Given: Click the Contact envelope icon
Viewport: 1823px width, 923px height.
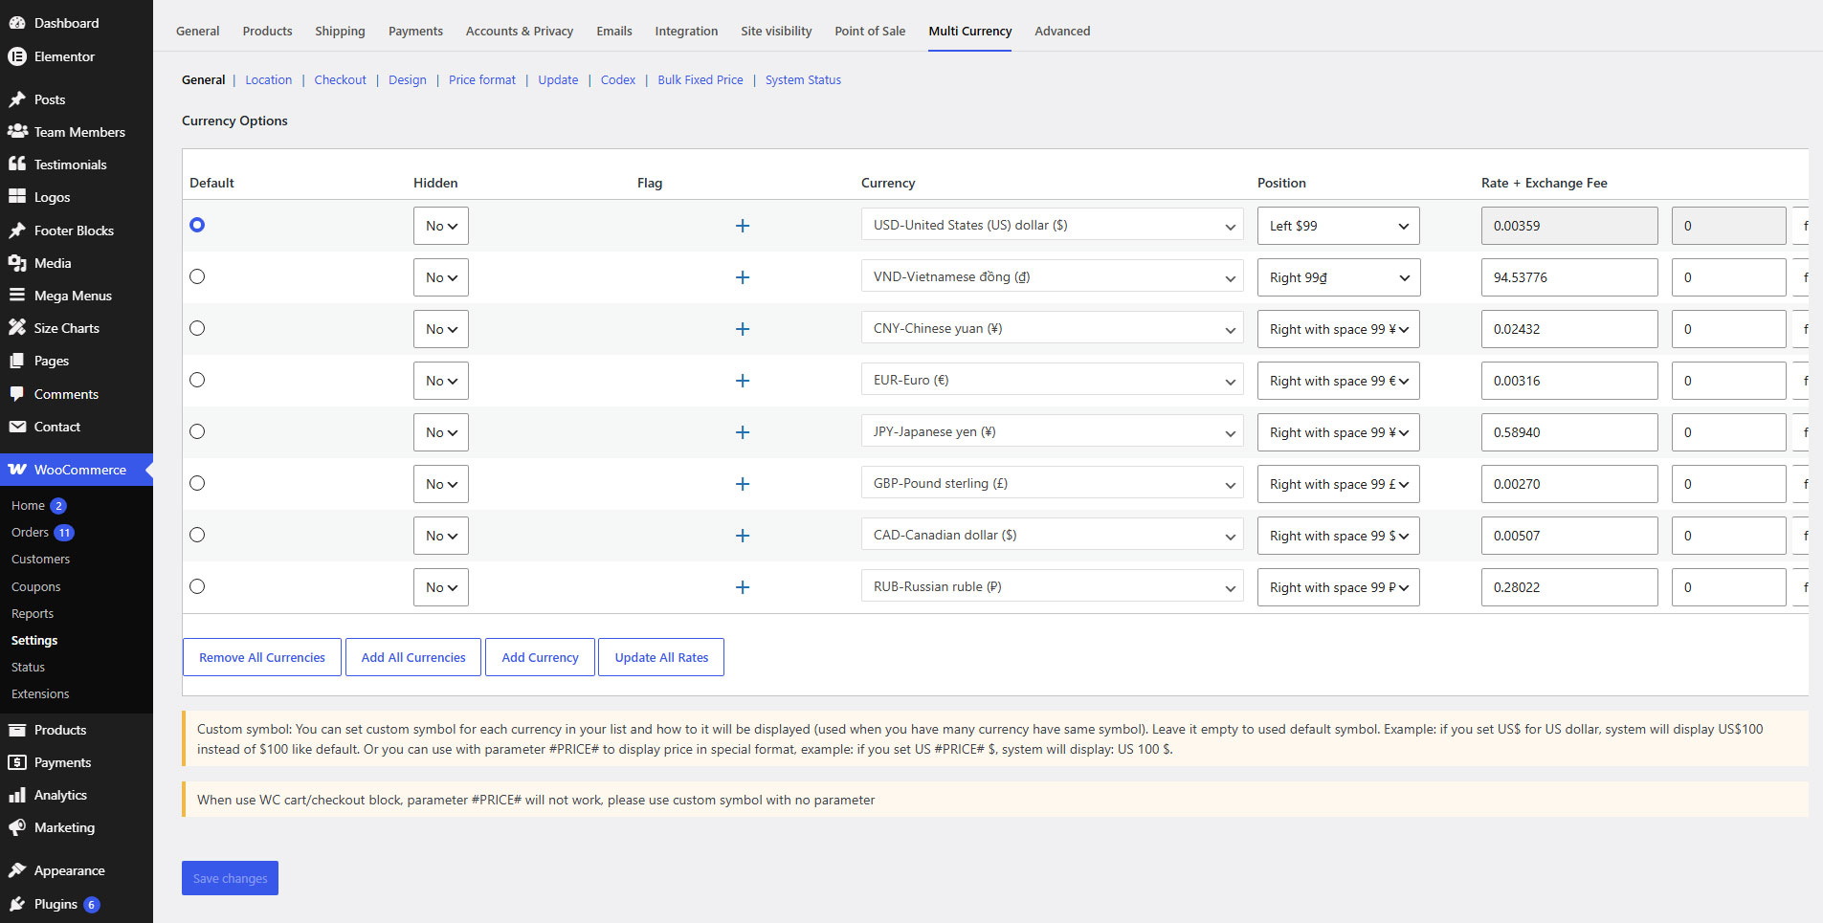Looking at the screenshot, I should pyautogui.click(x=17, y=427).
